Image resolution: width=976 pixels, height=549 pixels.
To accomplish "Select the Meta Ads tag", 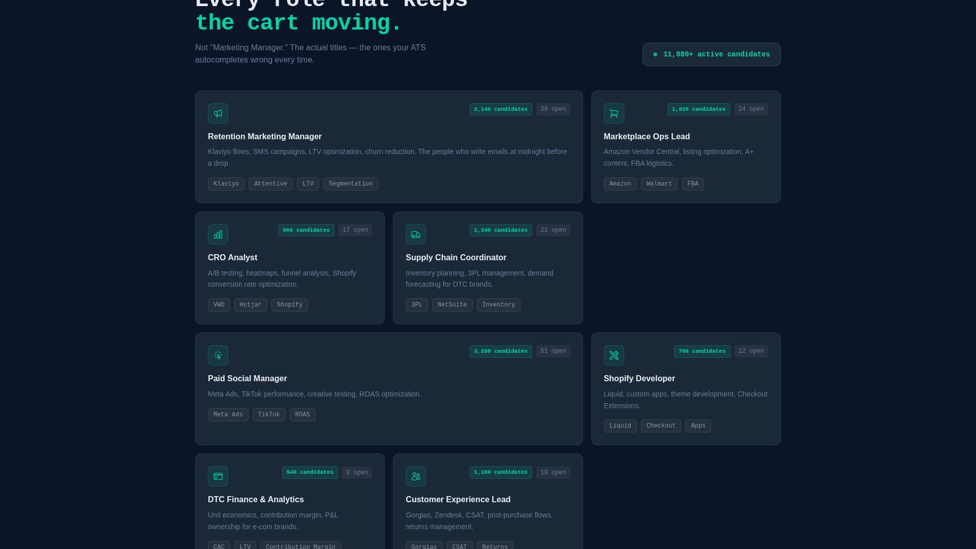I will click(228, 415).
